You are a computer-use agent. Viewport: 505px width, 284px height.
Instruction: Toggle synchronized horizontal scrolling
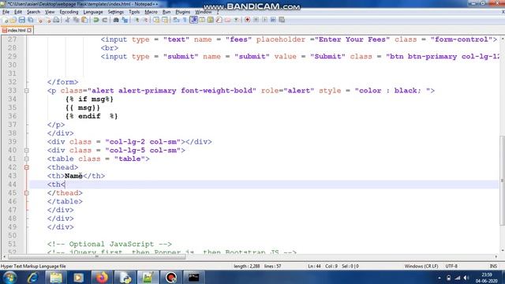[165, 20]
